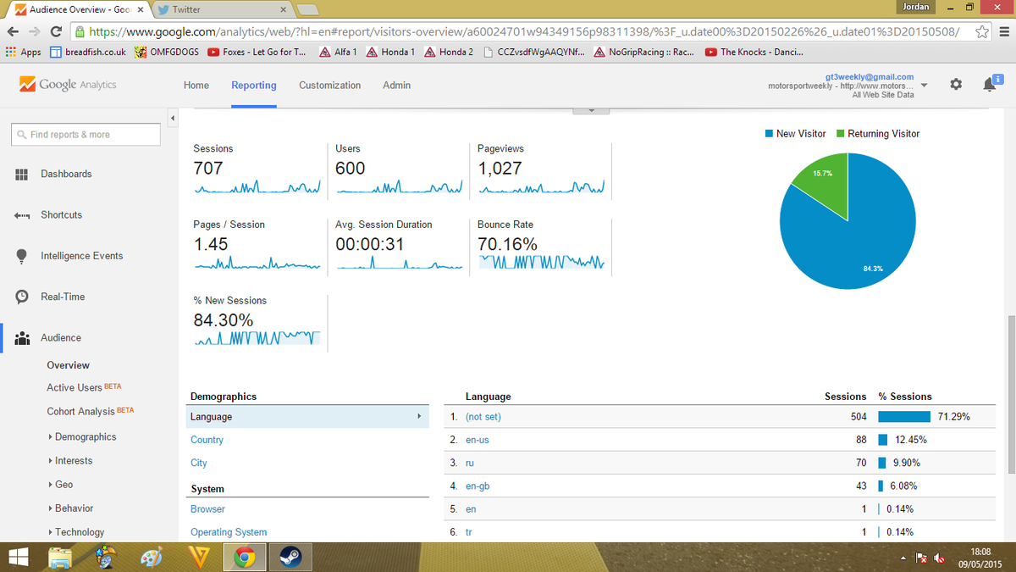Open Cohort Analysis report
Viewport: 1016px width, 572px height.
90,411
